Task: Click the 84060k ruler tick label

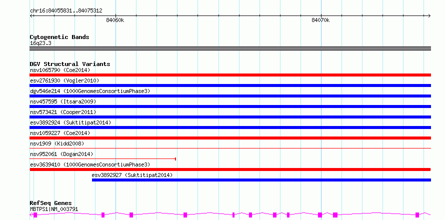Action: tap(115, 20)
